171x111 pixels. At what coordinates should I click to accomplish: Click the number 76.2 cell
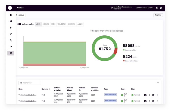(x=43, y=101)
